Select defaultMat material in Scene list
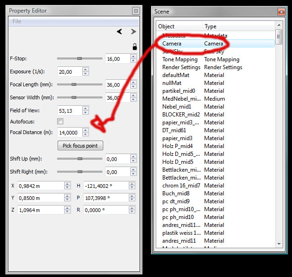This screenshot has width=292, height=277. coord(175,75)
